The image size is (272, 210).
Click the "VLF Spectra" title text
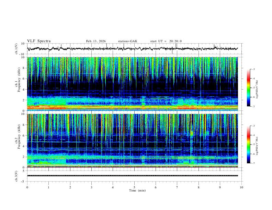pyautogui.click(x=39, y=41)
